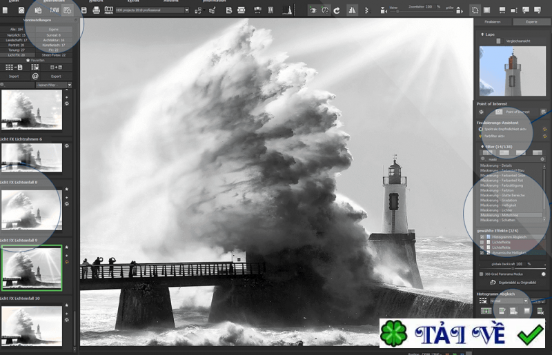552x355 pixels.
Task: Switch to the Experte tab
Action: coord(531,22)
